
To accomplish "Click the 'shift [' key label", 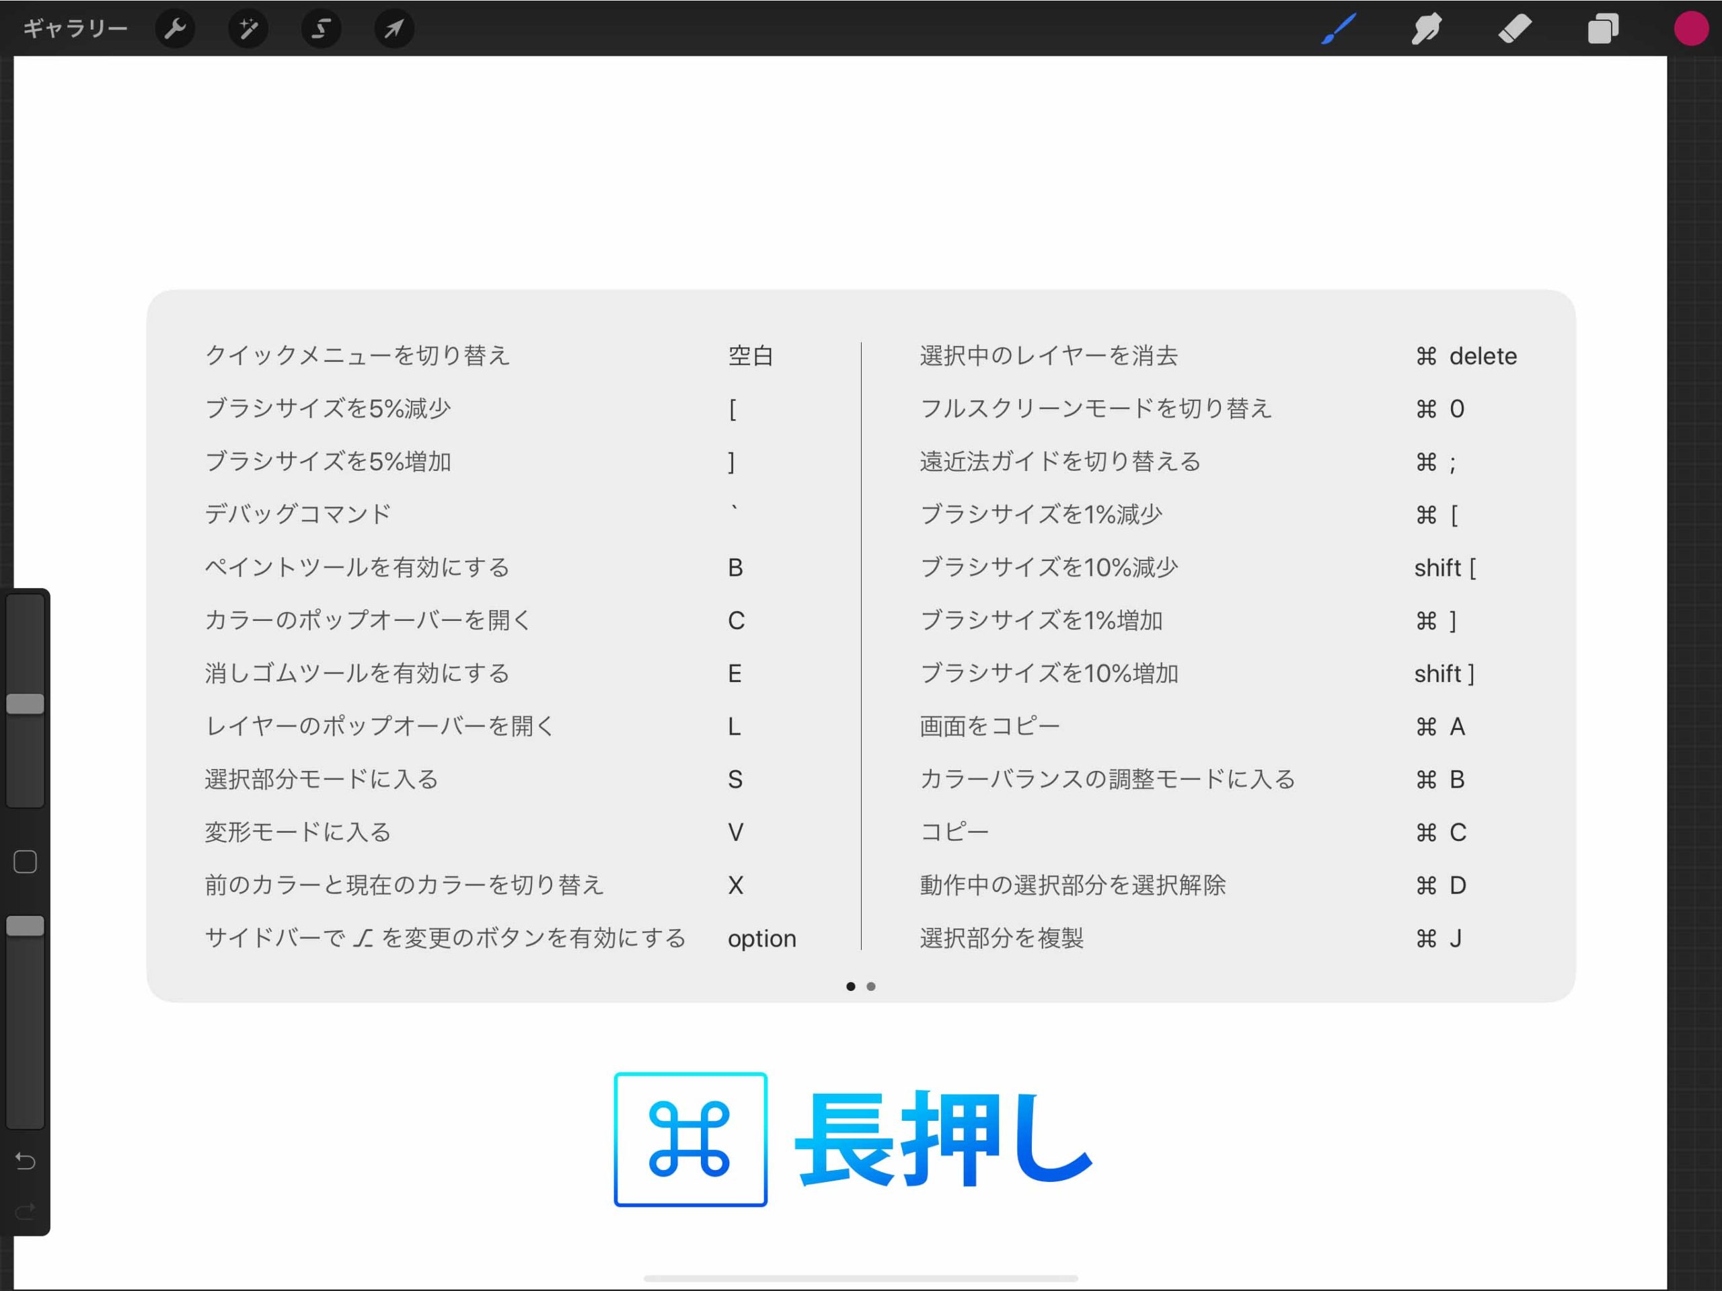I will pyautogui.click(x=1445, y=568).
